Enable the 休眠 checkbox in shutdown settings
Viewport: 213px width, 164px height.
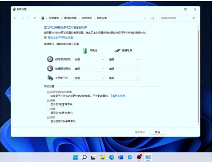tap(48, 109)
